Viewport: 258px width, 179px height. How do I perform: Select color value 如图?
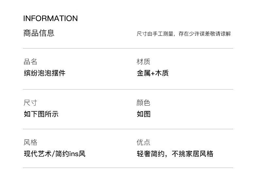[144, 114]
